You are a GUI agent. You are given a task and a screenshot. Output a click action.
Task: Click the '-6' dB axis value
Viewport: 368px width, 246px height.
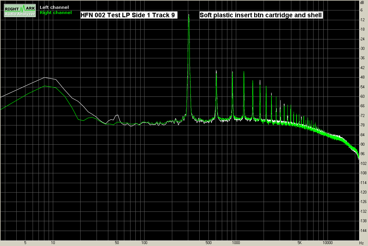[x=361, y=10]
